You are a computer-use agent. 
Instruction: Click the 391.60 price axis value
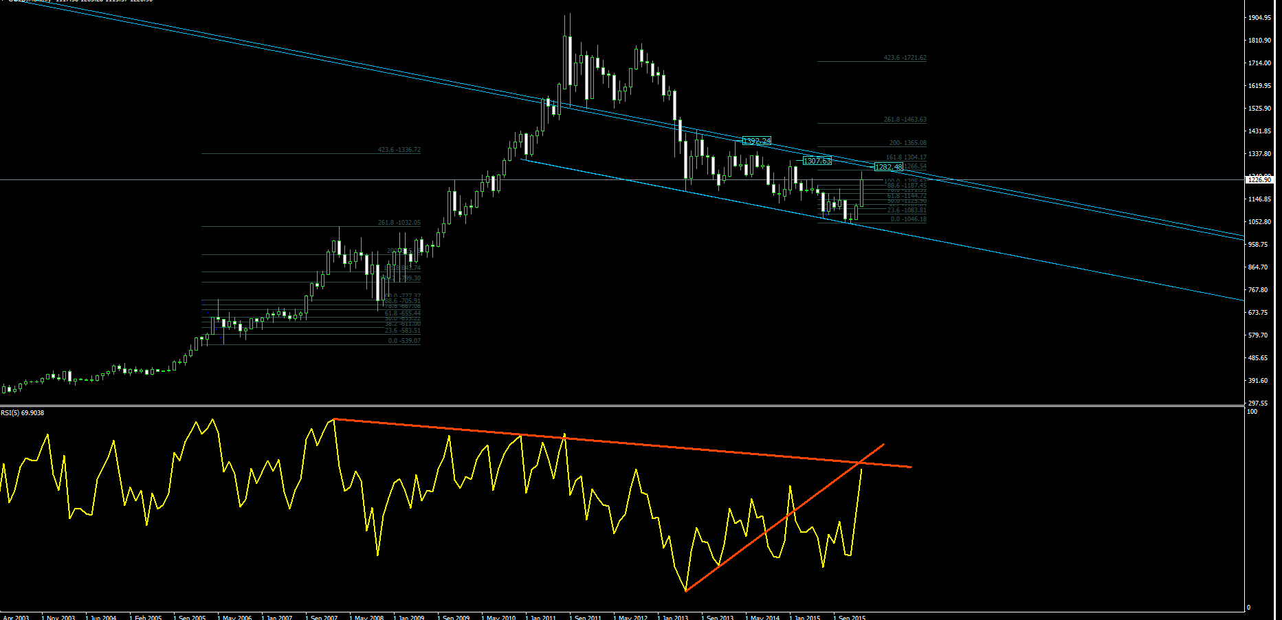(1258, 381)
